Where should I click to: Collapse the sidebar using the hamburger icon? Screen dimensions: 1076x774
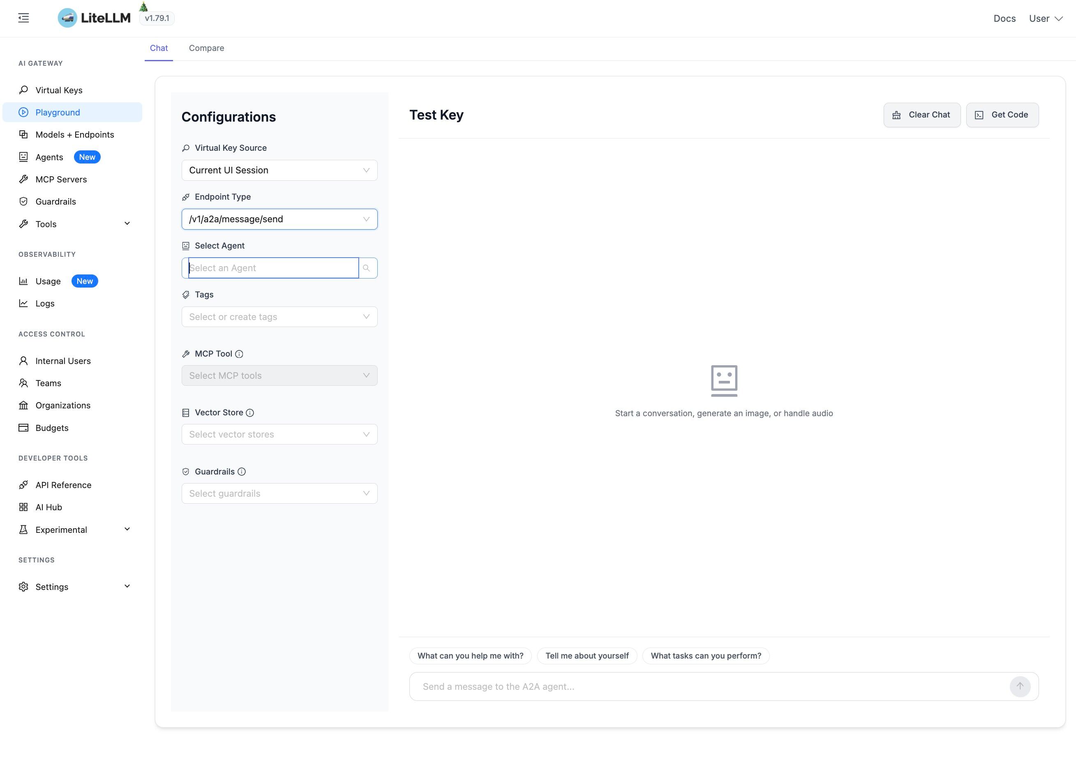(x=23, y=18)
